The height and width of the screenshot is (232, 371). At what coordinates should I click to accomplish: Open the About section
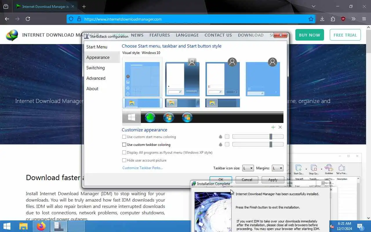click(92, 89)
